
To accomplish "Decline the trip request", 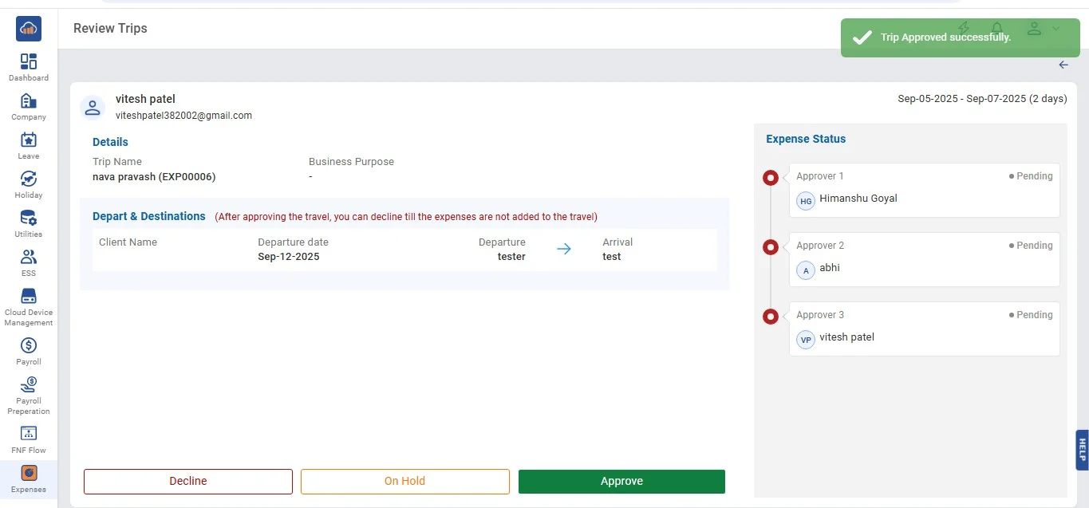I will (x=188, y=482).
